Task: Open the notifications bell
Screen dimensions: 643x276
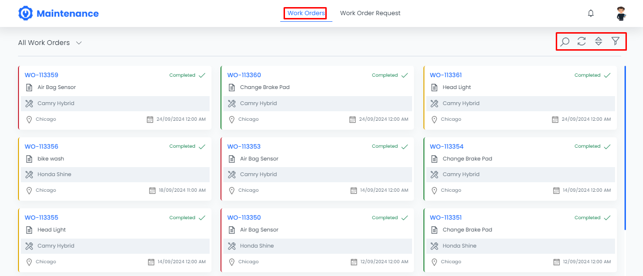Action: pyautogui.click(x=591, y=13)
